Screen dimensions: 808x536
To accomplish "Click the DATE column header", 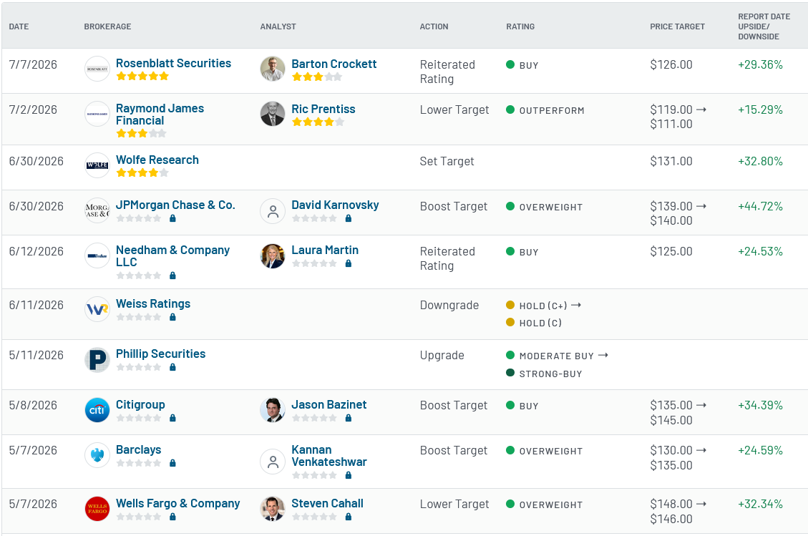I will [19, 26].
